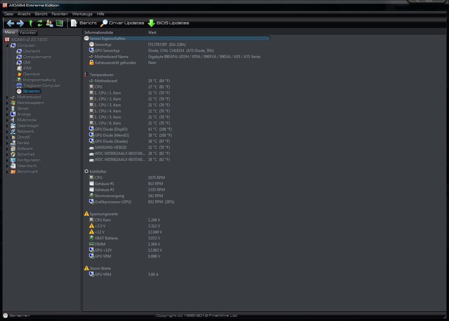Expand the Multimedia tree node
Image resolution: width=449 pixels, height=321 pixels.
[7, 120]
